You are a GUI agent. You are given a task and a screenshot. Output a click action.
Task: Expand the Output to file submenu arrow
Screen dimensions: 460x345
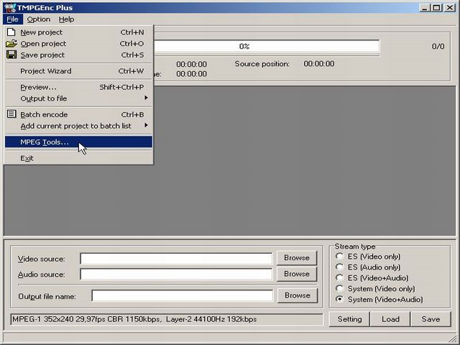tap(146, 98)
